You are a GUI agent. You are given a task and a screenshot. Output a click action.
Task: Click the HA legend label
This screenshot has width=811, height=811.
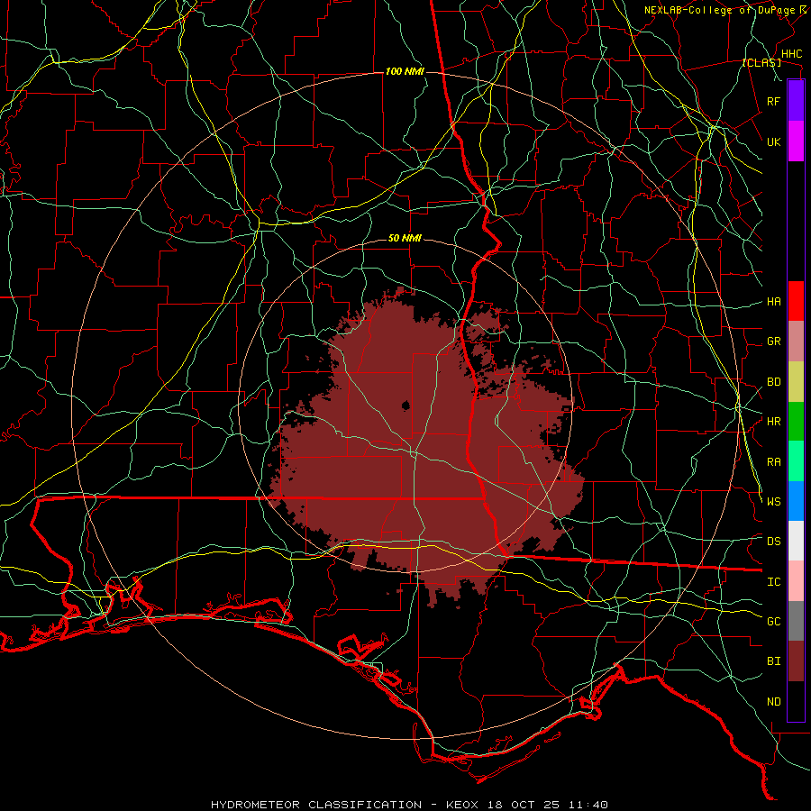[x=773, y=301]
